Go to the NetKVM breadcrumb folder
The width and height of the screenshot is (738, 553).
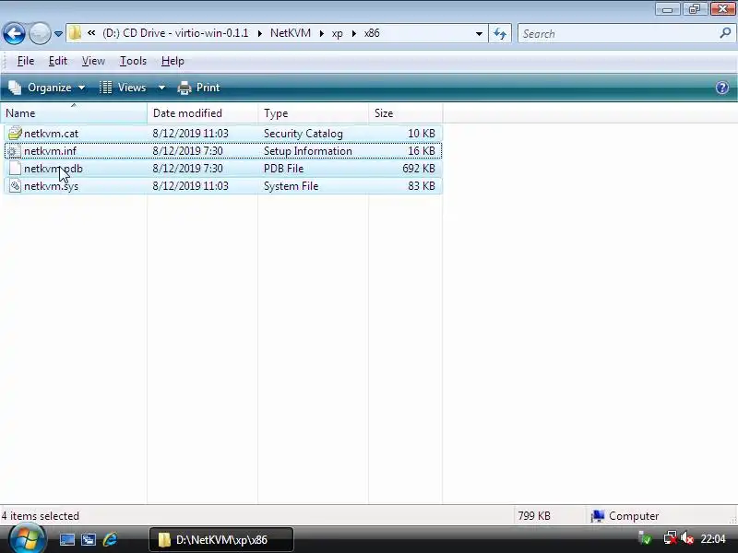tap(291, 33)
